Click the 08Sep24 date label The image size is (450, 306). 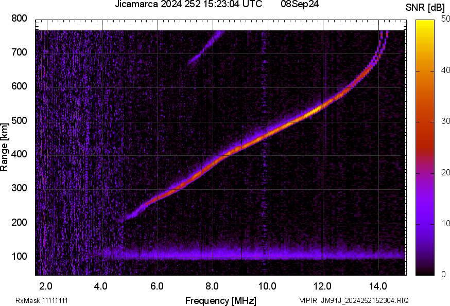coord(300,5)
